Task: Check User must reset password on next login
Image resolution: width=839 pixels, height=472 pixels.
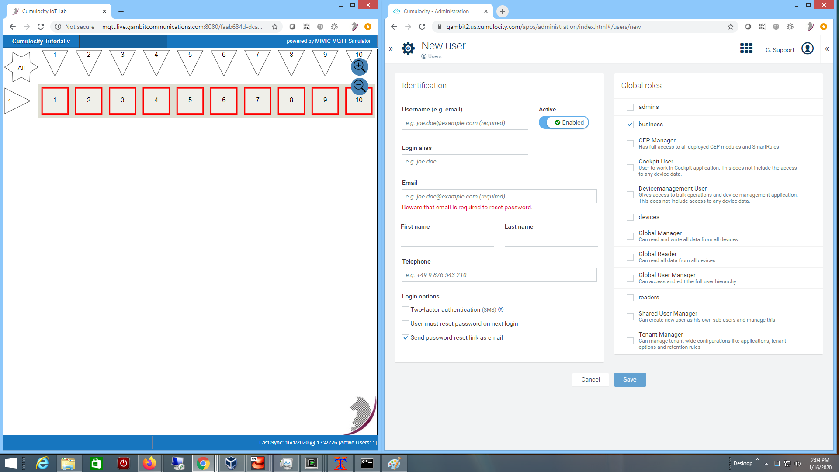Action: (x=406, y=324)
